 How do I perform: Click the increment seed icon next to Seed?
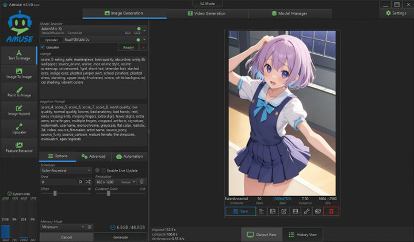pyautogui.click(x=80, y=182)
